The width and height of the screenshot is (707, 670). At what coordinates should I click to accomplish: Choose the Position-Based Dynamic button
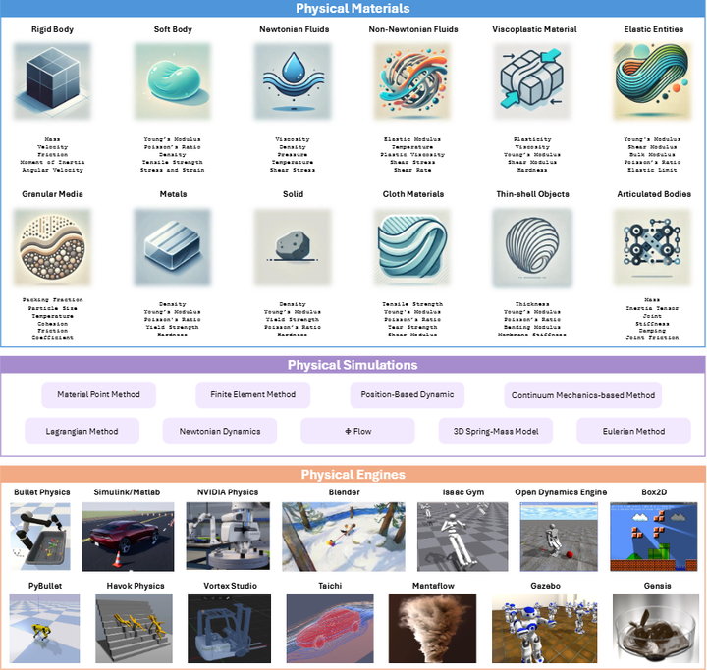click(408, 394)
